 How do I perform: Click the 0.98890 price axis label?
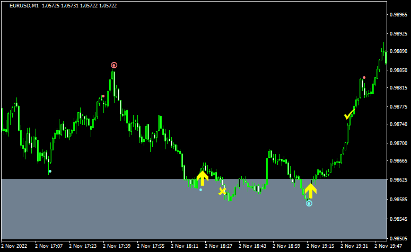(398, 52)
